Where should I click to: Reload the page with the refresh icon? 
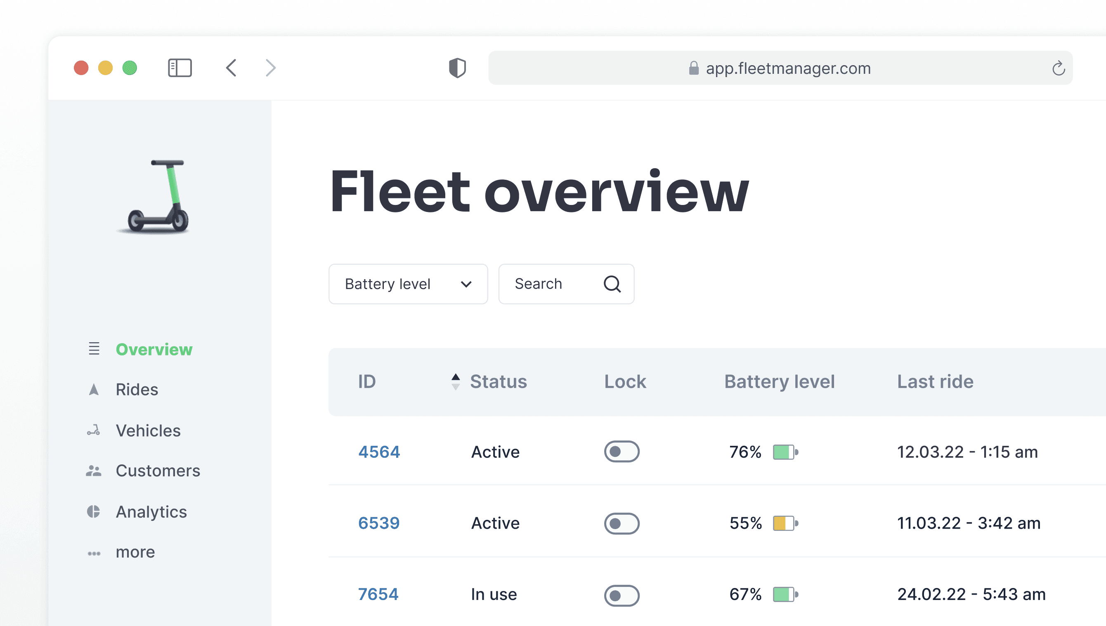click(1058, 68)
